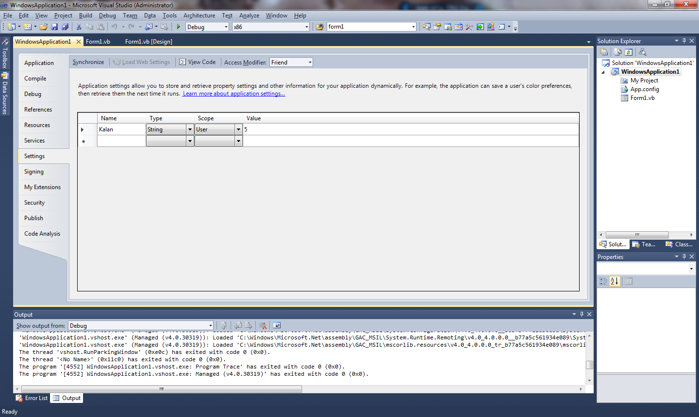The image size is (699, 417).
Task: Click the View Class Diagram icon in Solution Explorer
Action: [643, 52]
